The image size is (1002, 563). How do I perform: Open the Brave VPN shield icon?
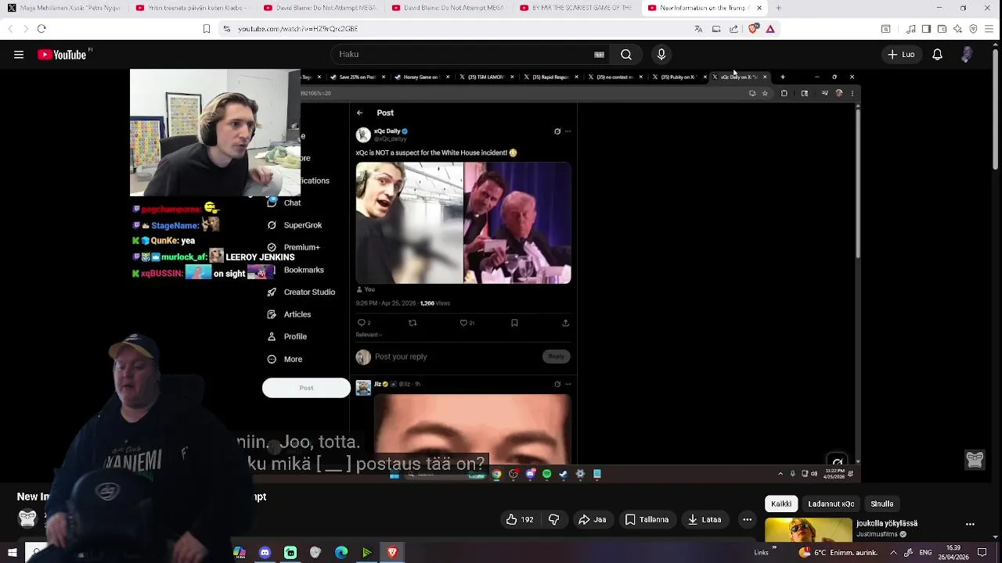(x=973, y=29)
